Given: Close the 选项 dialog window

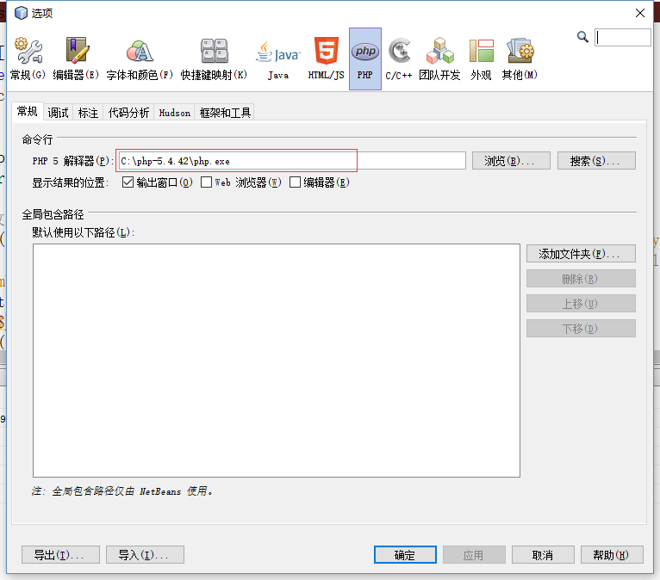Looking at the screenshot, I should coord(640,13).
